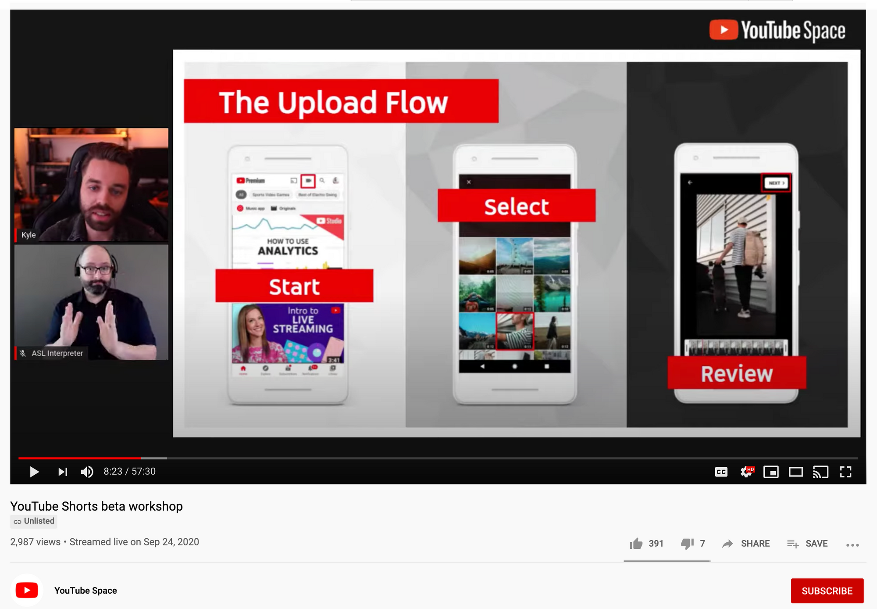
Task: Click the miniplayer icon
Action: pyautogui.click(x=772, y=472)
